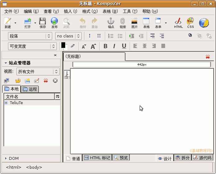Open the File (文件) menu
This screenshot has height=174, width=216.
tap(11, 11)
